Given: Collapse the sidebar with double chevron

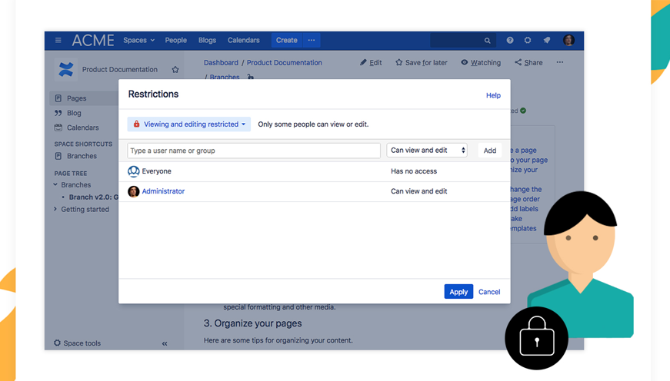Looking at the screenshot, I should point(165,343).
